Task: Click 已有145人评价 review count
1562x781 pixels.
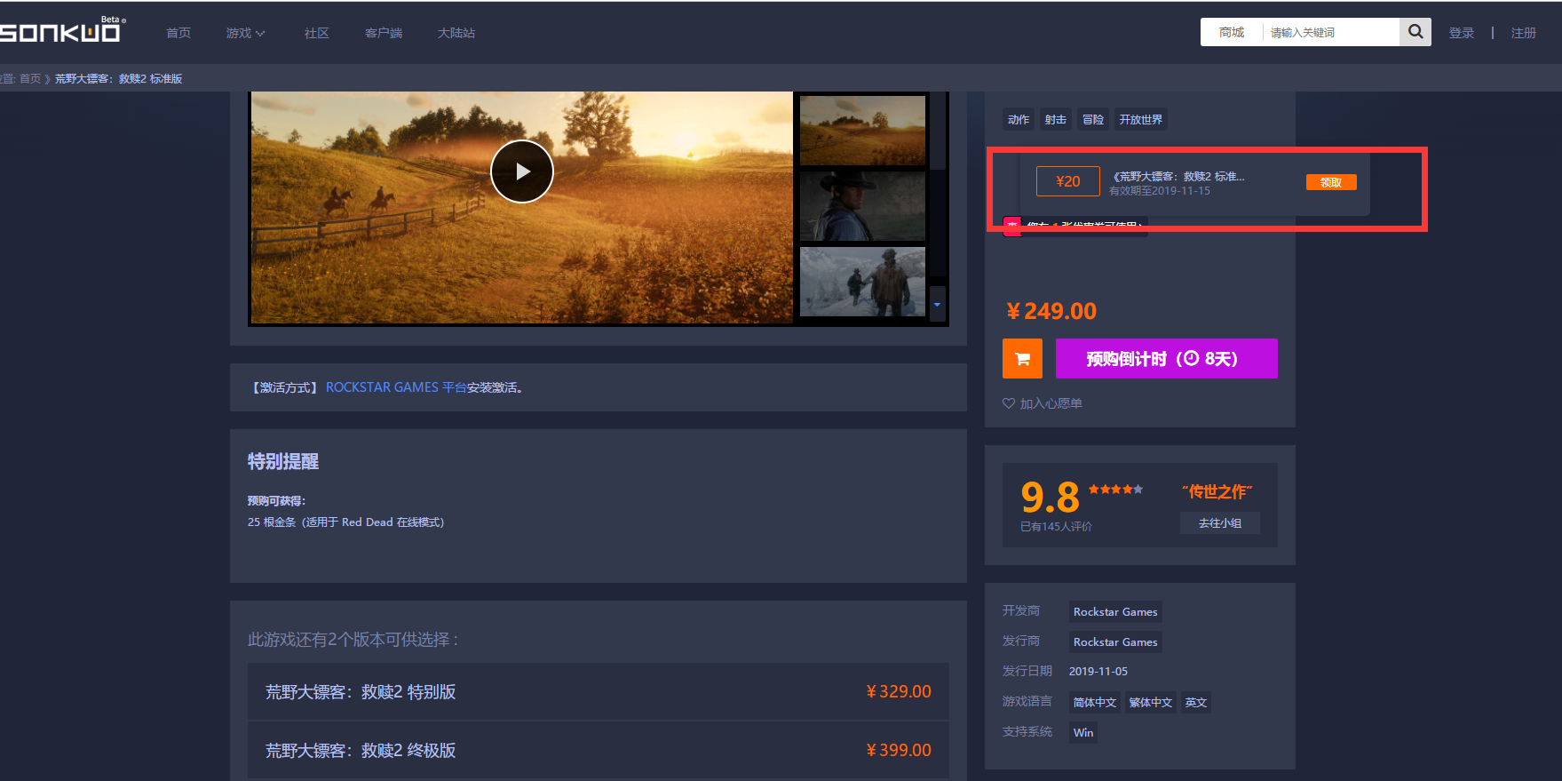Action: pos(1056,527)
